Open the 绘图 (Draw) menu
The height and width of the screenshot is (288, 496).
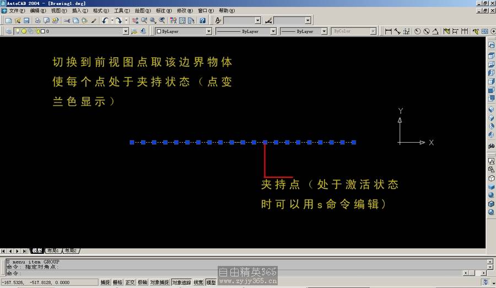click(143, 10)
